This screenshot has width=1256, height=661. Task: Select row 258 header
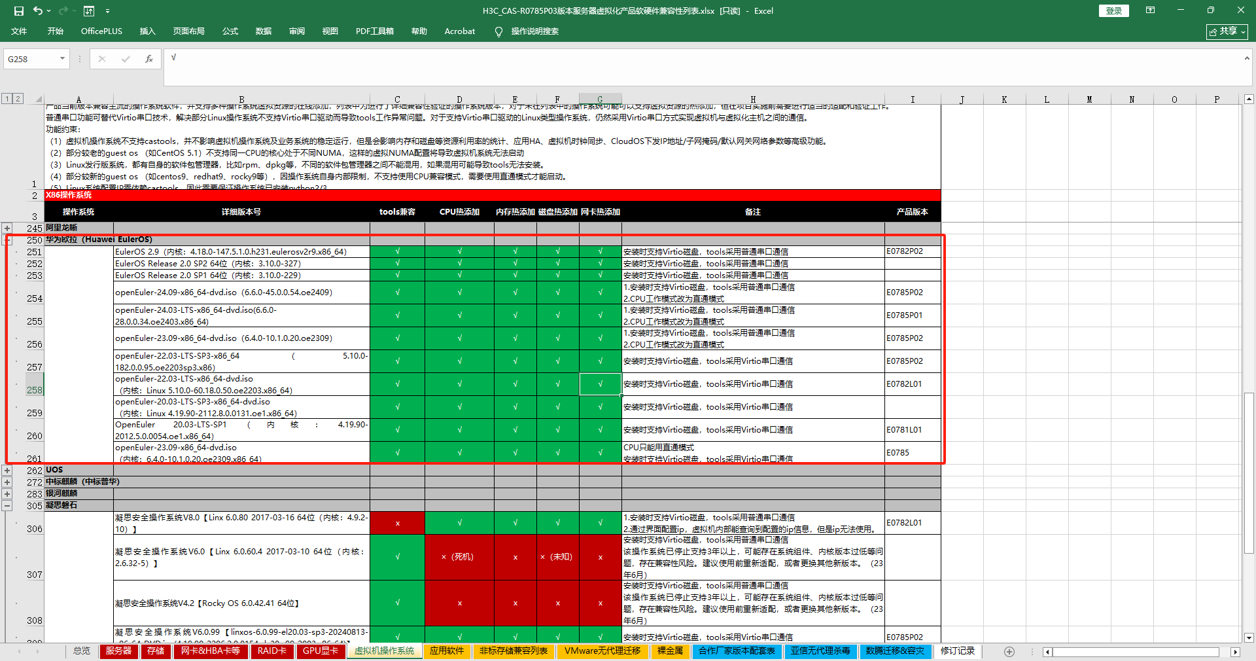(x=35, y=384)
